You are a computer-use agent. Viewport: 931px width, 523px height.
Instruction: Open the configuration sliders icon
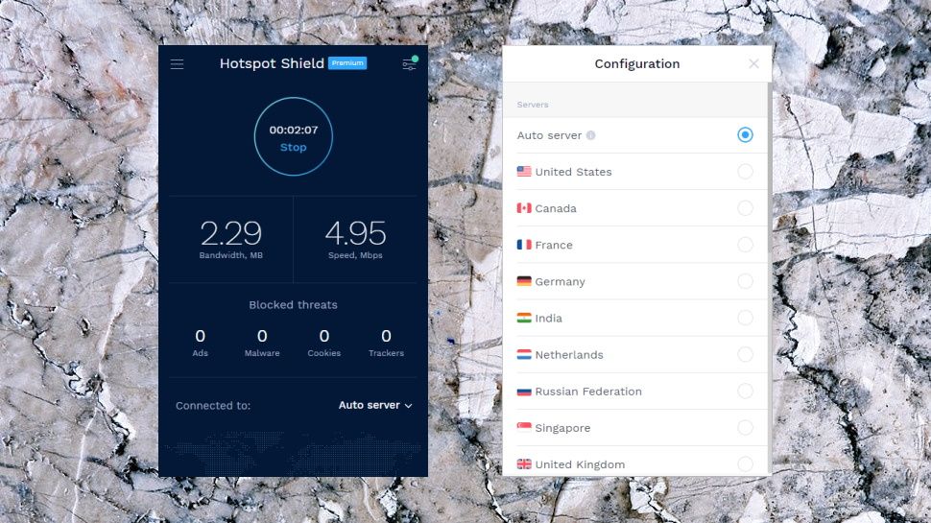[x=410, y=63]
